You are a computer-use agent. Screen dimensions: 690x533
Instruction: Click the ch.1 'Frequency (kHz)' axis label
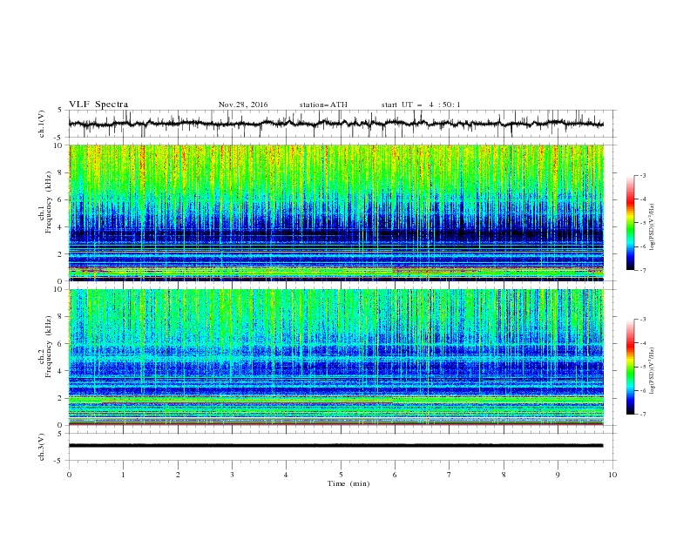click(x=48, y=203)
